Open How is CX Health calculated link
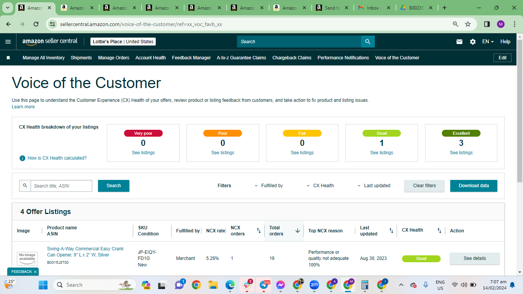This screenshot has width=523, height=294. click(57, 158)
